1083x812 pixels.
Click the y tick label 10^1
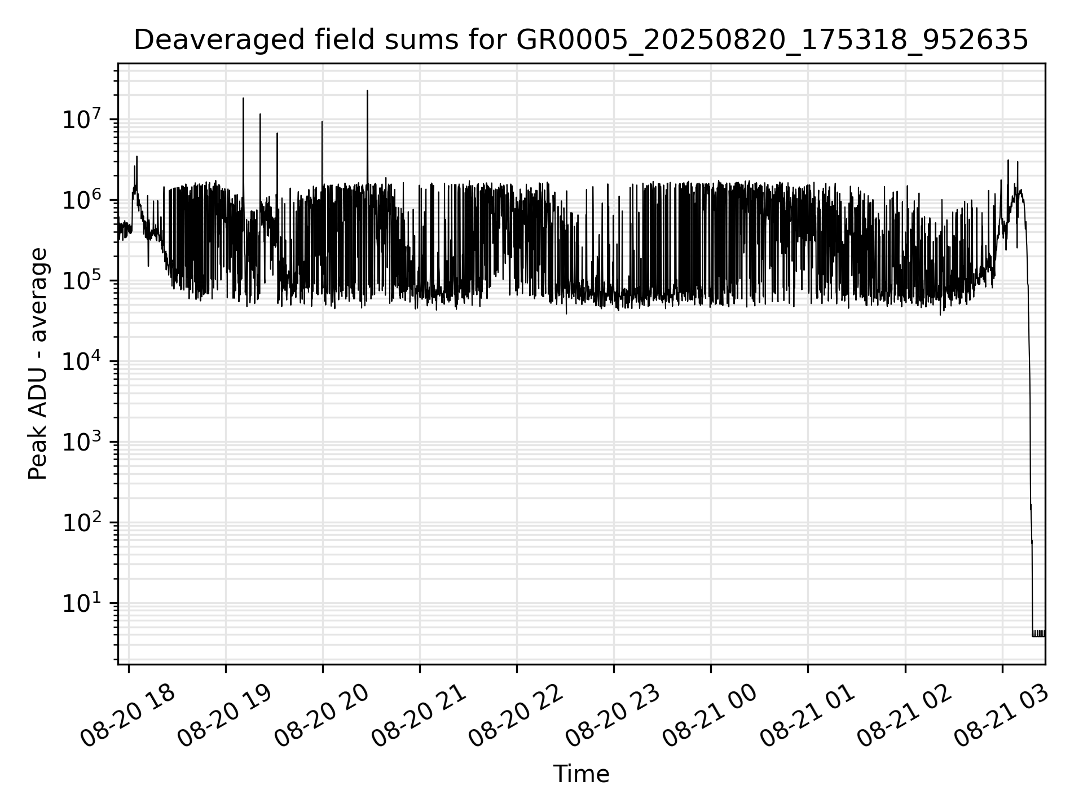coord(82,602)
